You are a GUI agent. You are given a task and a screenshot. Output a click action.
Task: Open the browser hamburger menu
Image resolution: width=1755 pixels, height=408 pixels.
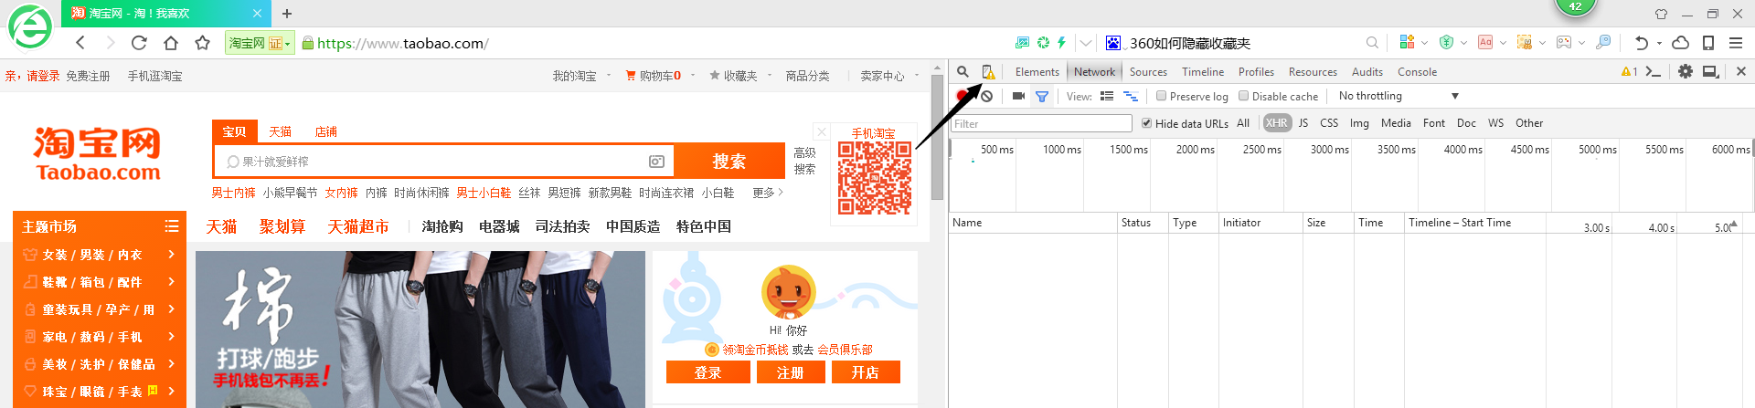(x=1736, y=43)
